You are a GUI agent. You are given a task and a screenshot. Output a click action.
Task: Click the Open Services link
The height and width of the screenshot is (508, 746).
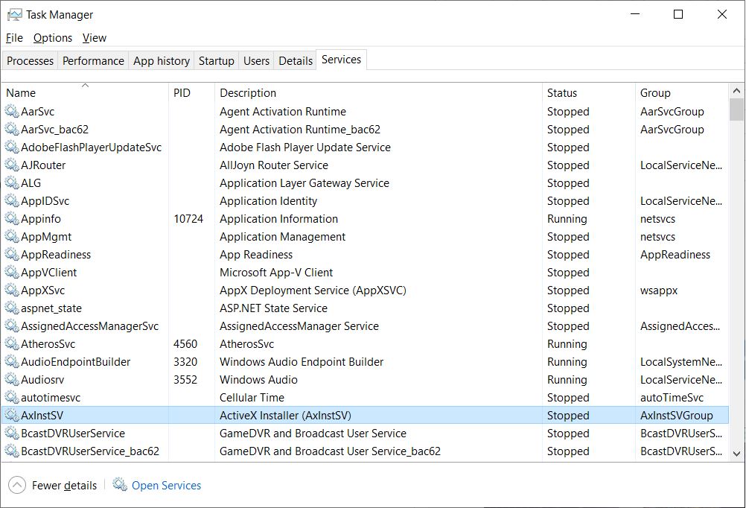166,486
